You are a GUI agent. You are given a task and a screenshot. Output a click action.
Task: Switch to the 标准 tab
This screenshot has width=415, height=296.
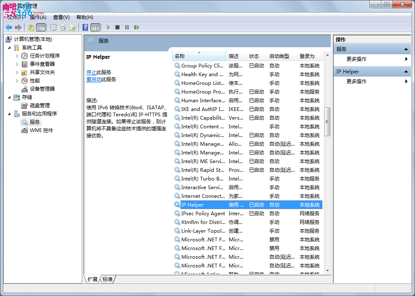107,279
